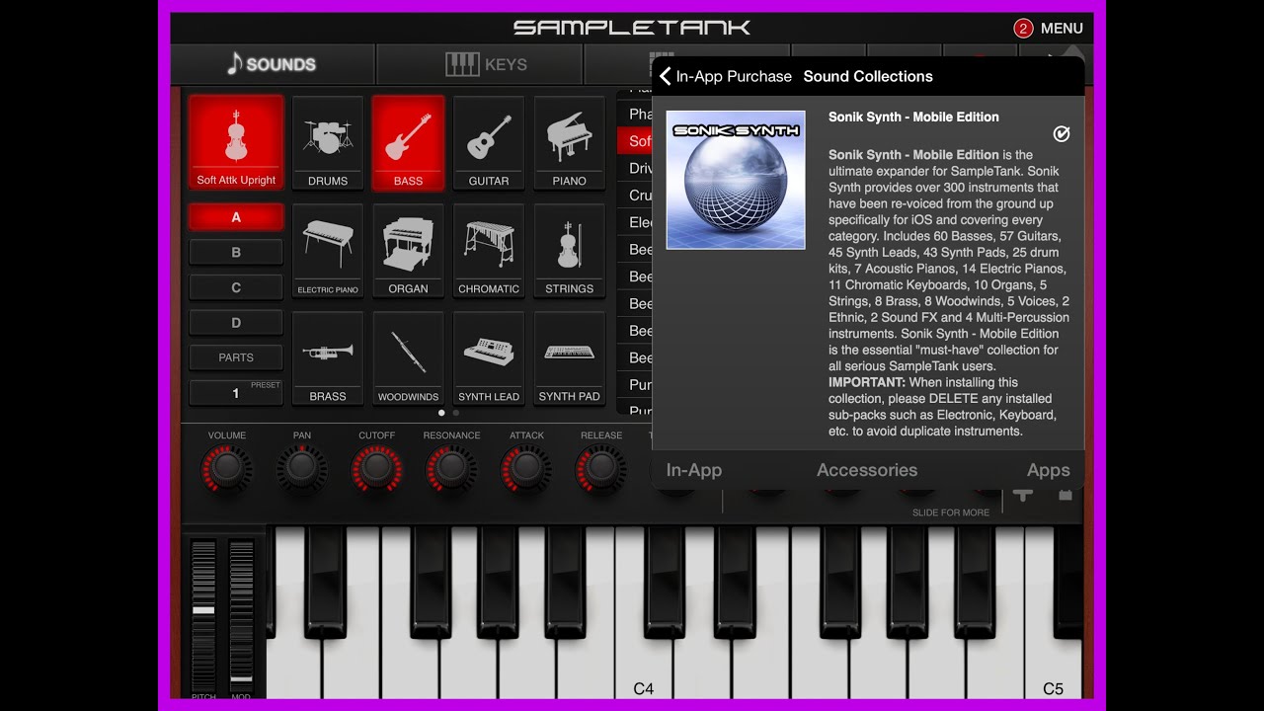Select part A
Viewport: 1264px width, 711px height.
(x=236, y=217)
